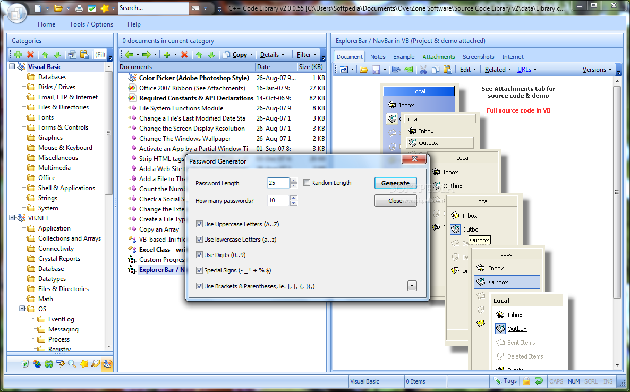
Task: Uncheck Use Digits (0..9)
Action: point(199,255)
